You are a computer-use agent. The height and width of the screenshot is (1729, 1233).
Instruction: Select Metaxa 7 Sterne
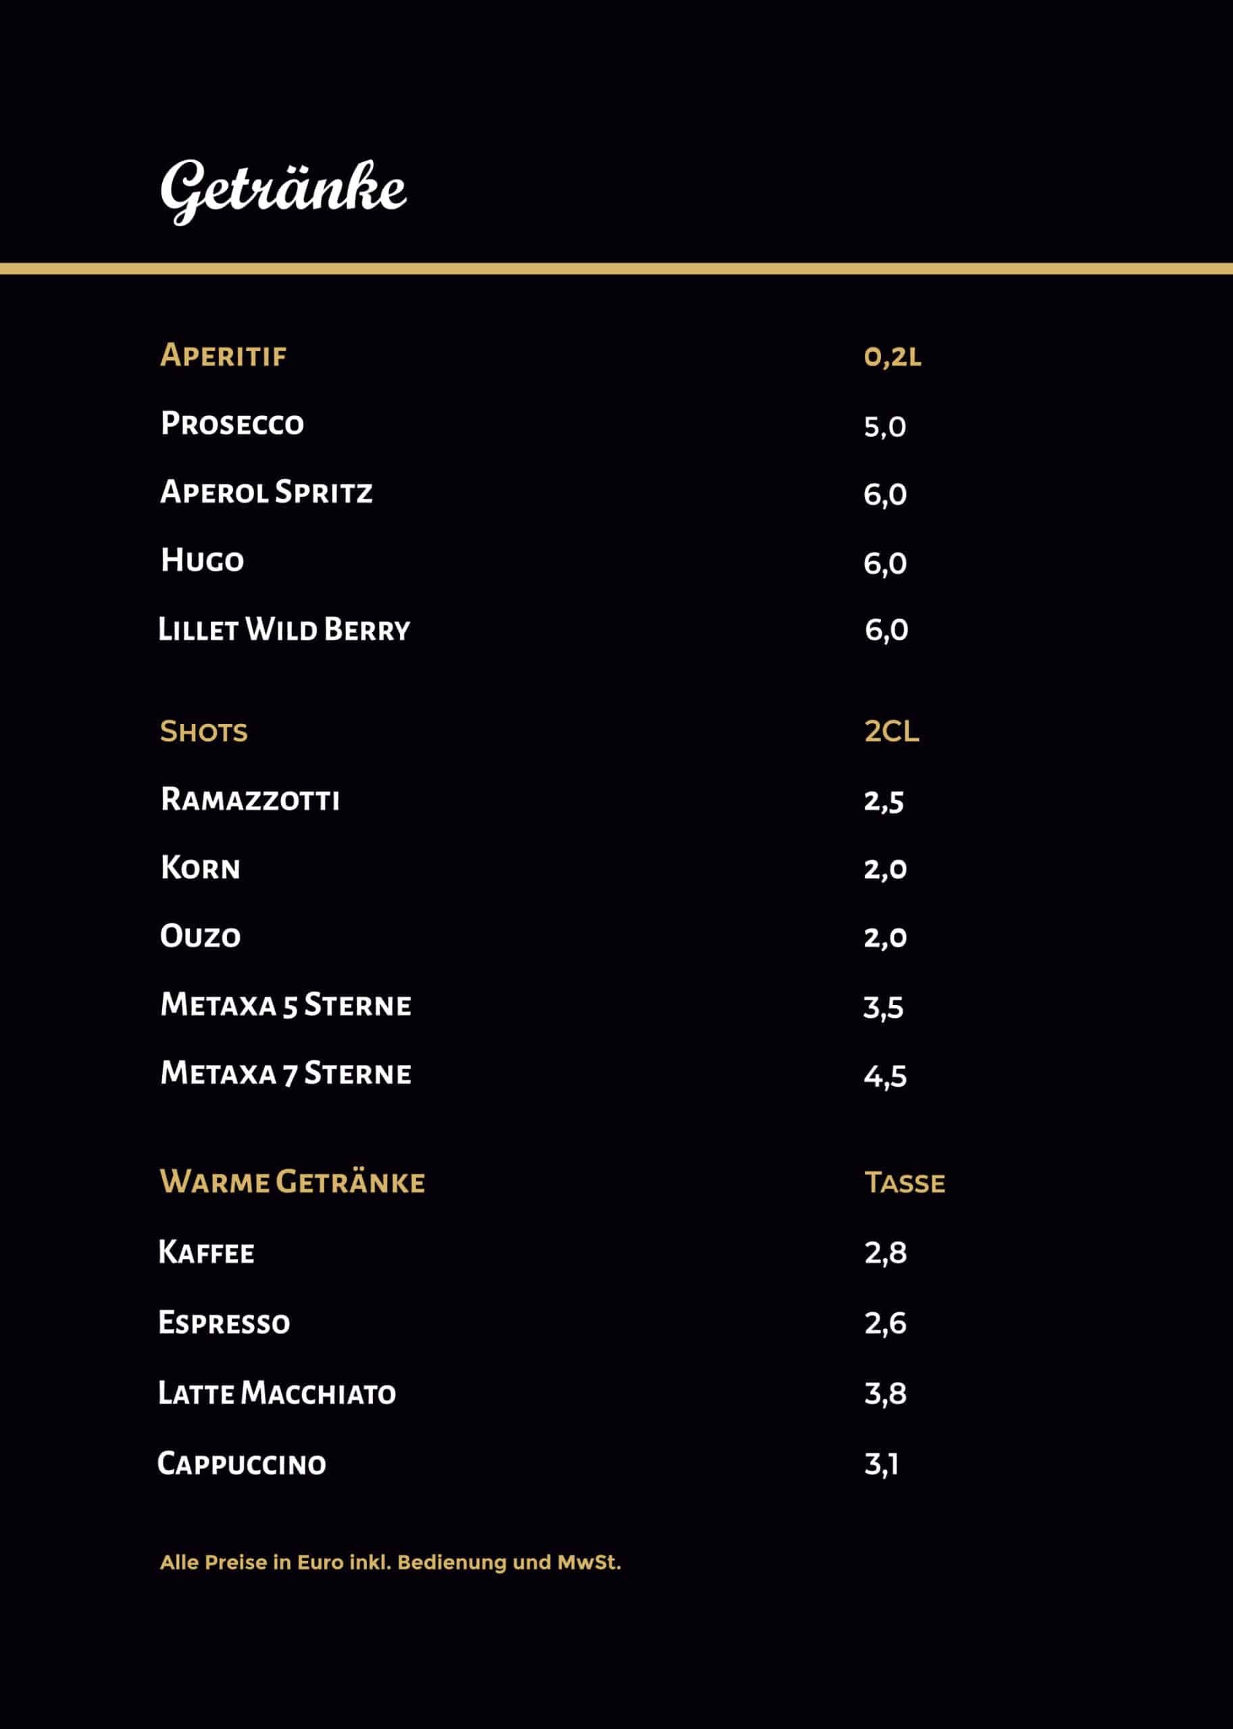tap(286, 1073)
